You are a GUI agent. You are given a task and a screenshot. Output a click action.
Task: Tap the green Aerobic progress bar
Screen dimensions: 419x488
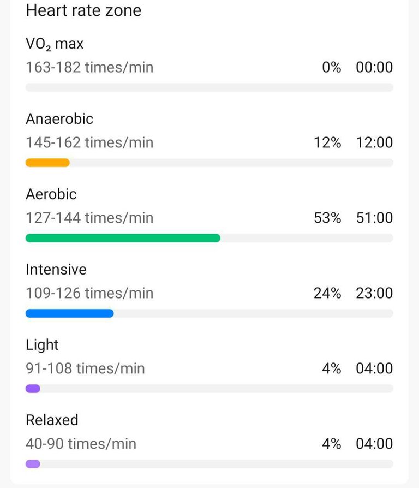[123, 238]
